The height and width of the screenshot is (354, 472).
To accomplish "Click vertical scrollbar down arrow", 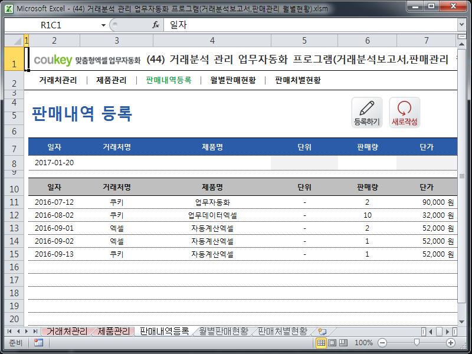I will pyautogui.click(x=462, y=322).
